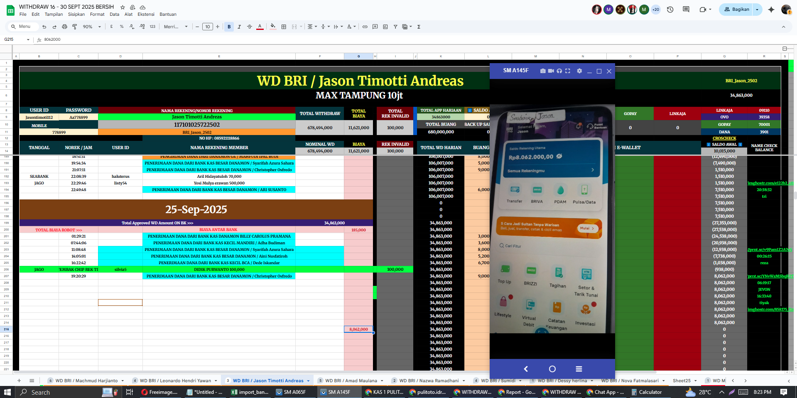Click the redo icon in Sheets toolbar
The height and width of the screenshot is (398, 797).
(x=54, y=27)
